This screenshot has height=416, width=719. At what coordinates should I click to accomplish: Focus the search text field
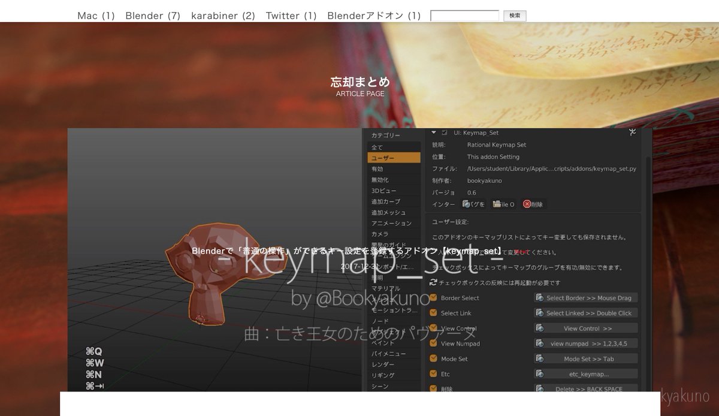click(465, 16)
